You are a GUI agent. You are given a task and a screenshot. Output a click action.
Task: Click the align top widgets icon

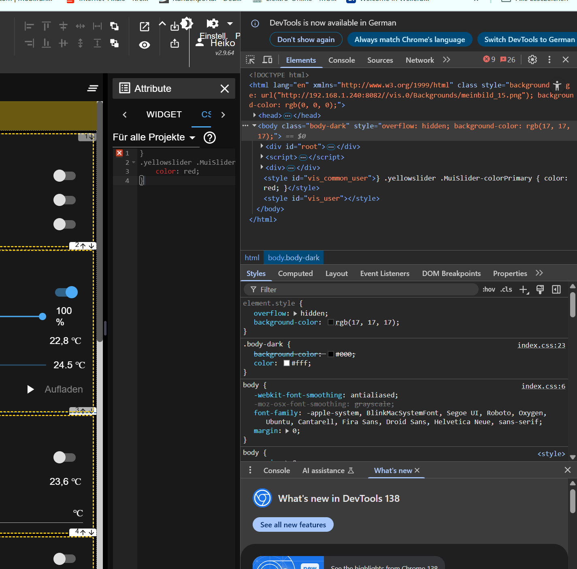[x=46, y=26]
